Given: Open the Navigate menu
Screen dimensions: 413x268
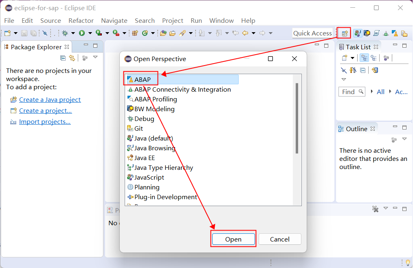Looking at the screenshot, I should (x=114, y=20).
